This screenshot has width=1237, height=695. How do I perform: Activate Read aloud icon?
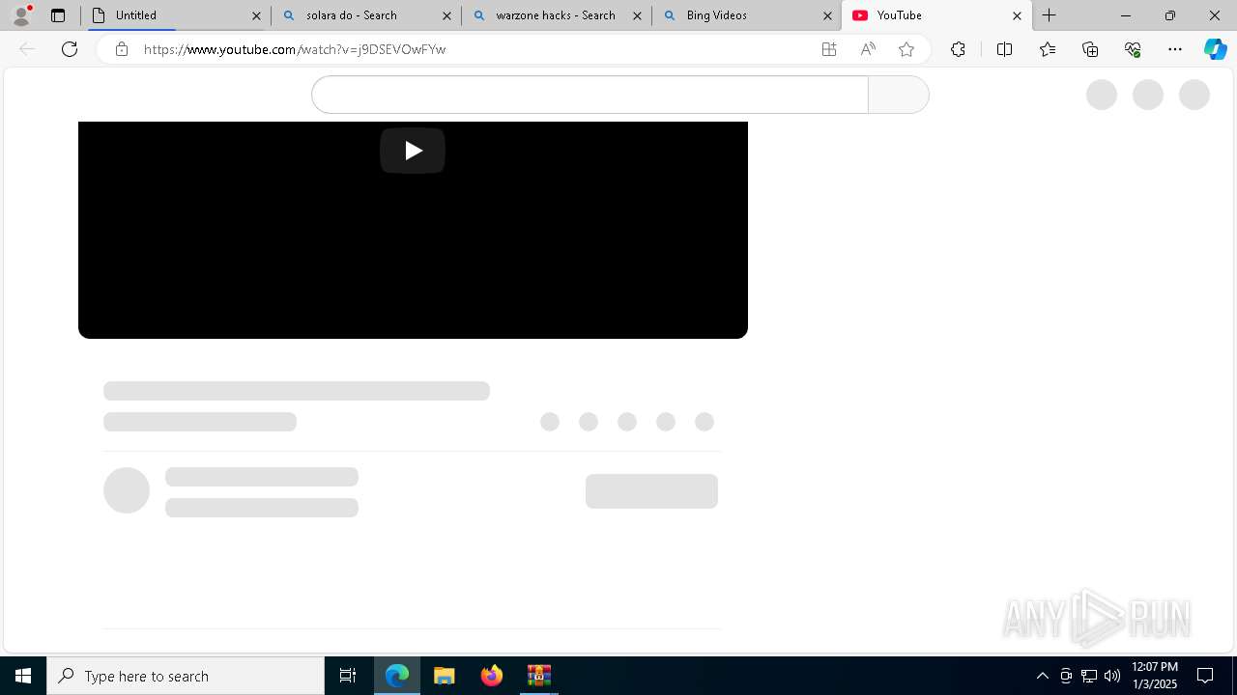[x=868, y=49]
